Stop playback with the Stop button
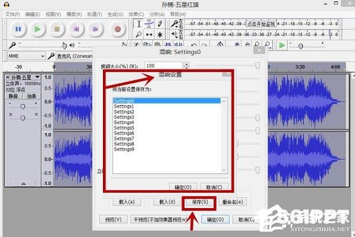The width and height of the screenshot is (355, 237). [57, 29]
